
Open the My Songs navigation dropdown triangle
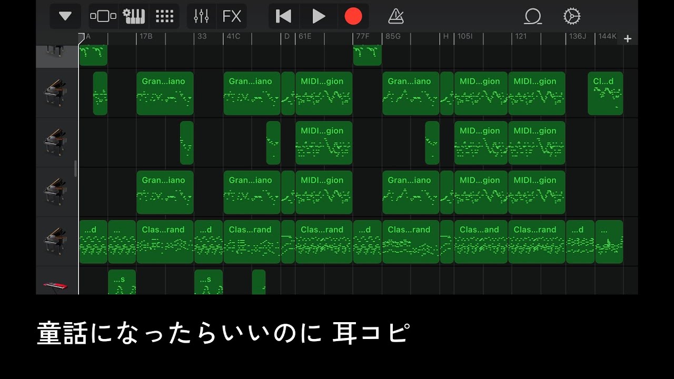point(65,16)
